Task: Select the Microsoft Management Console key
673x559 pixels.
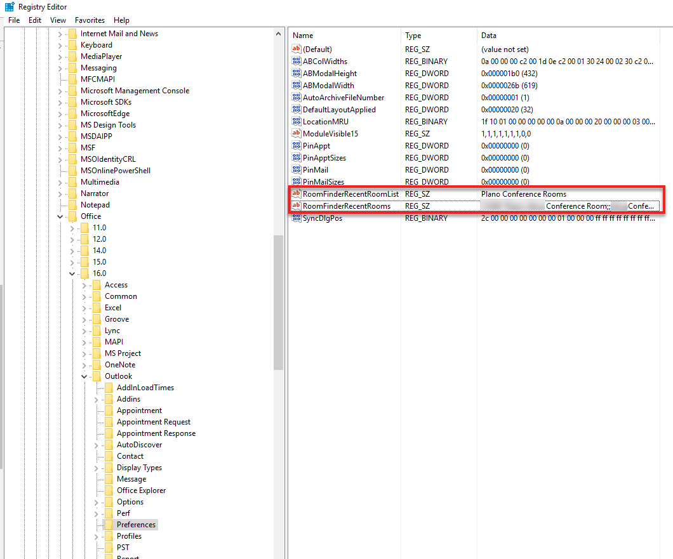Action: (x=135, y=91)
